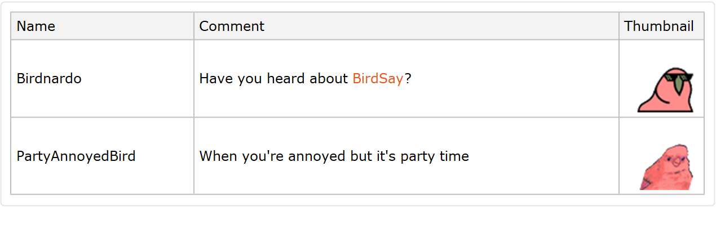This screenshot has height=225, width=716.
Task: Click the Name column header
Action: click(x=36, y=26)
